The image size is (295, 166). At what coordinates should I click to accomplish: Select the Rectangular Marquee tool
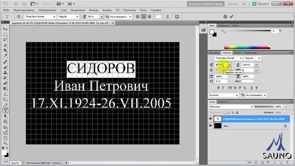[5, 35]
